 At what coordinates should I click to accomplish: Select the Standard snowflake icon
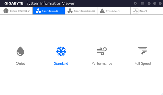pyautogui.click(x=61, y=51)
